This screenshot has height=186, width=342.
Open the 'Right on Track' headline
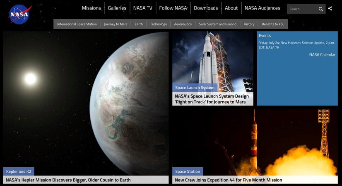212,99
